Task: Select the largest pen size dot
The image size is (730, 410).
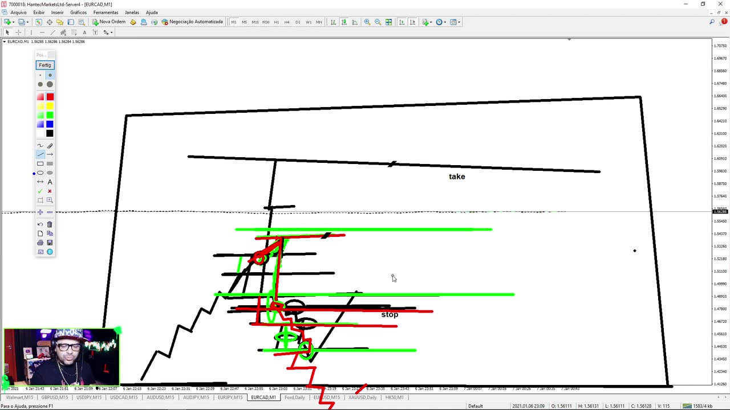Action: 50,84
